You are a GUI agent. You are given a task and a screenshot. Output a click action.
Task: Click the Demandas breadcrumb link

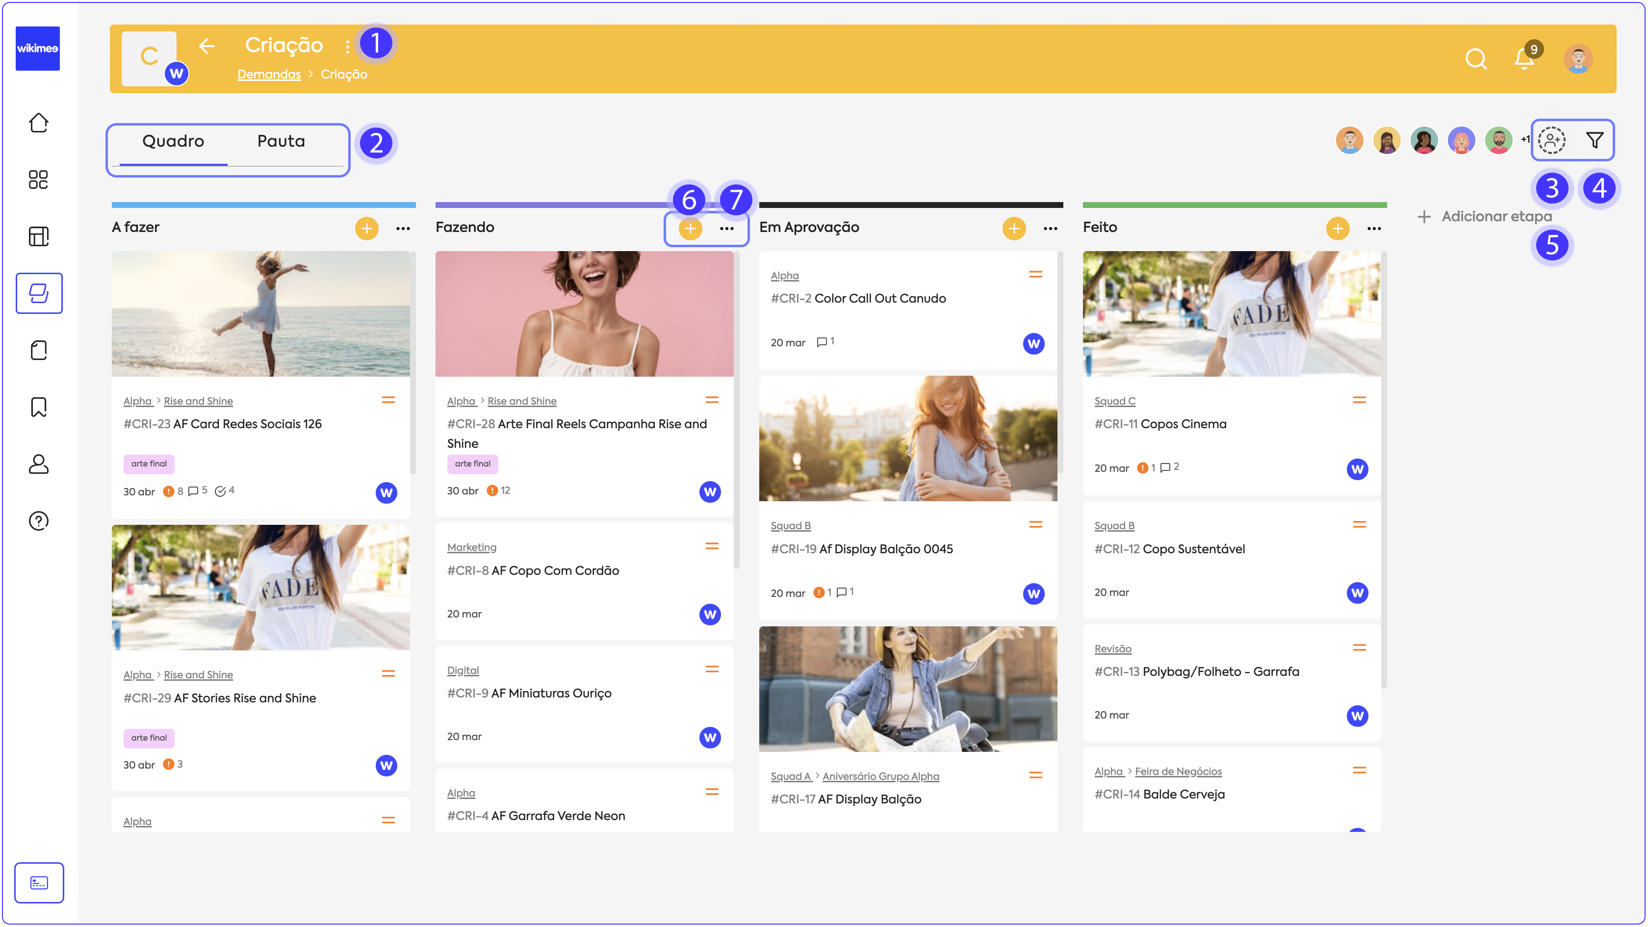(x=269, y=74)
